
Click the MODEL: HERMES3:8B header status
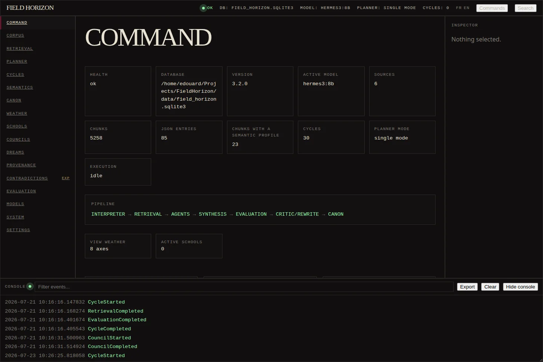(325, 8)
